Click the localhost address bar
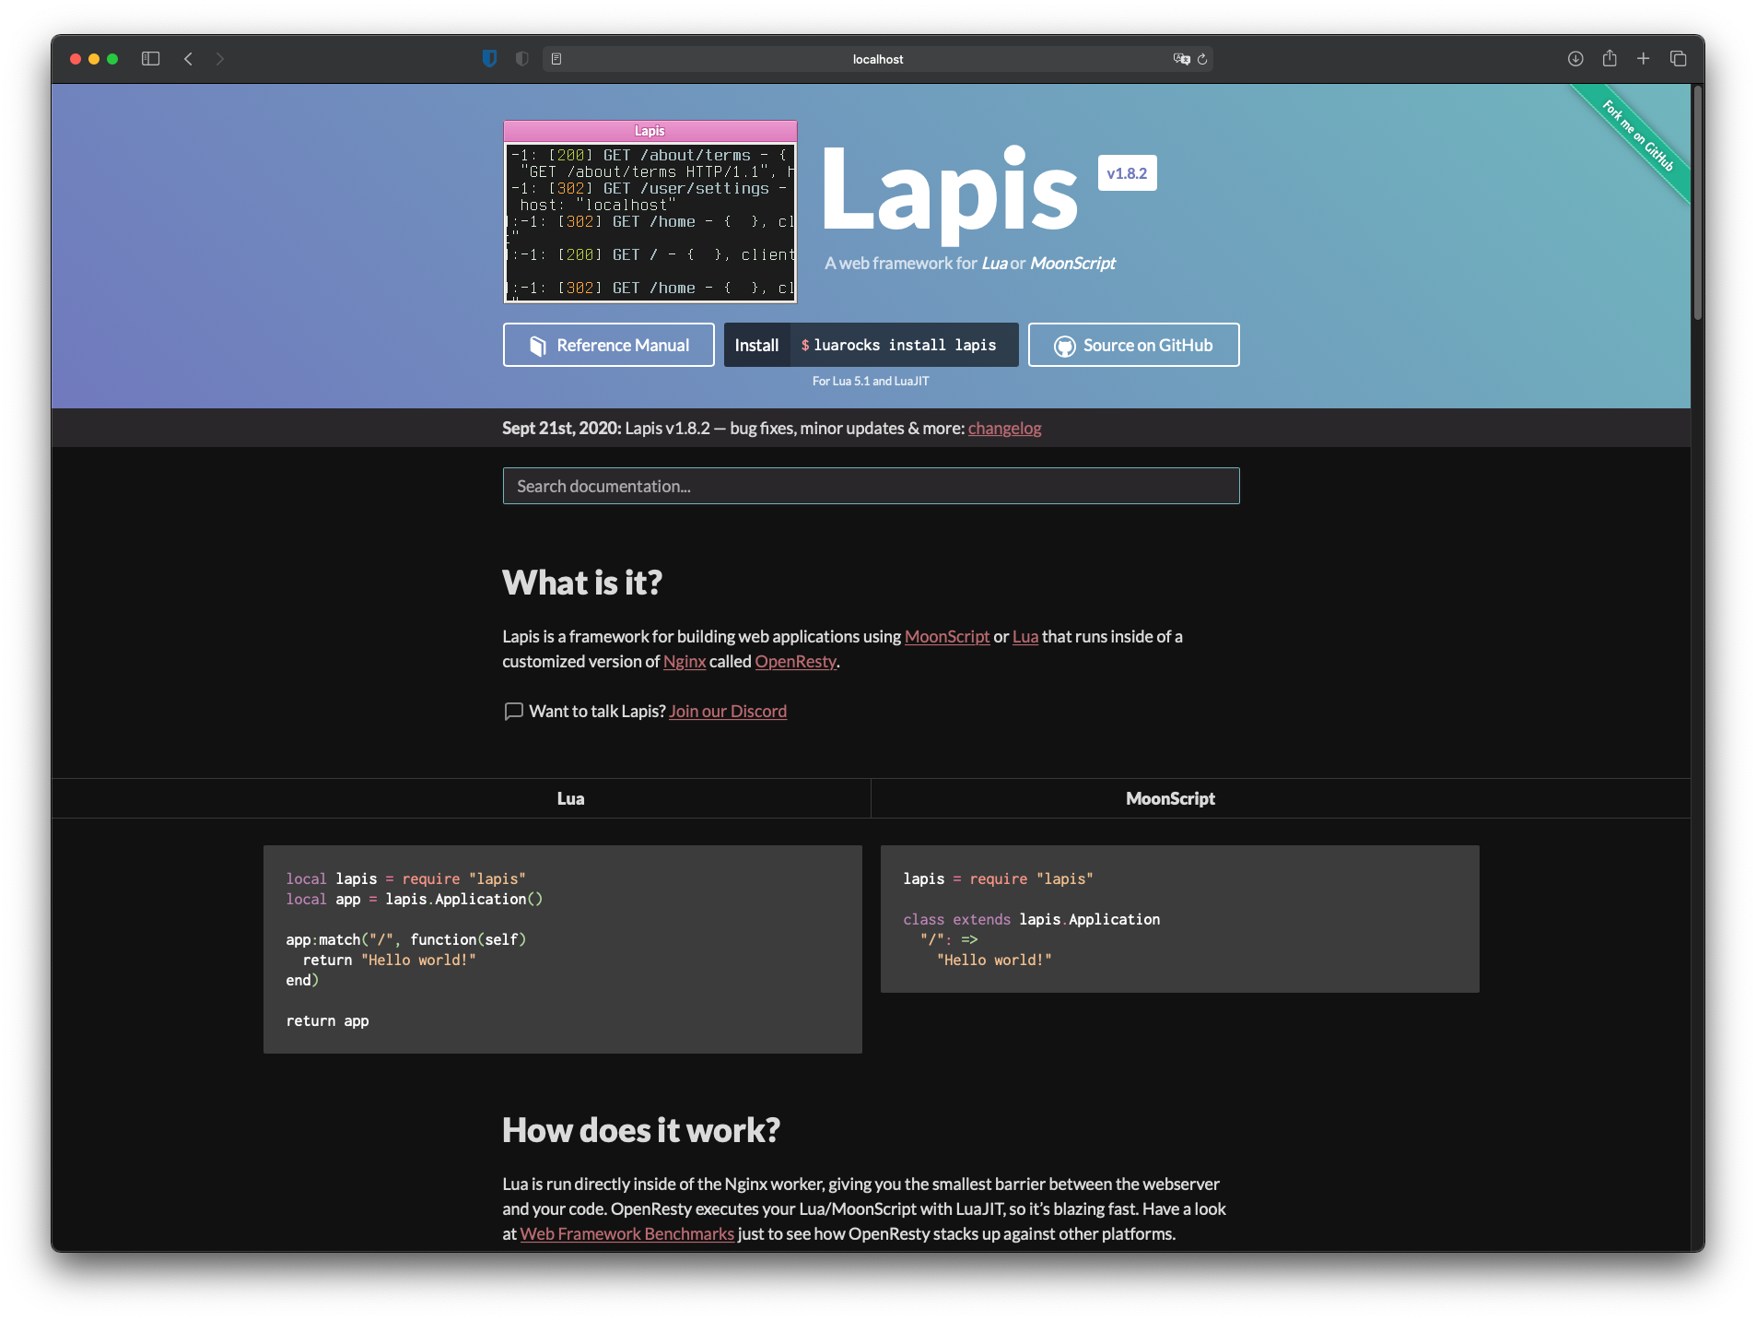Viewport: 1756px width, 1320px height. [877, 59]
